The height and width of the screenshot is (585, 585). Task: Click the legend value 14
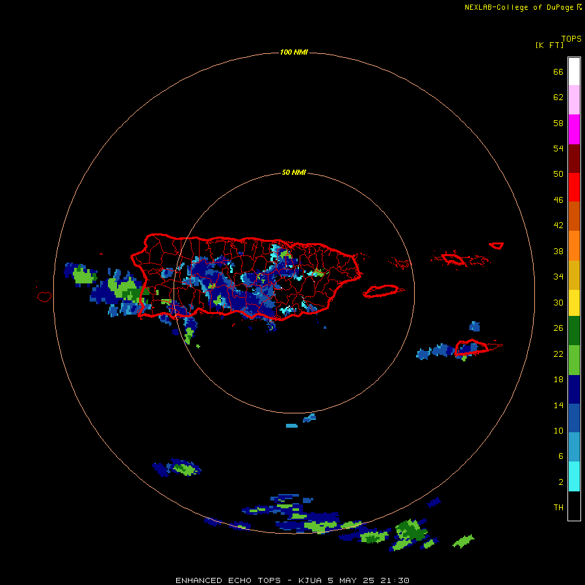[558, 405]
